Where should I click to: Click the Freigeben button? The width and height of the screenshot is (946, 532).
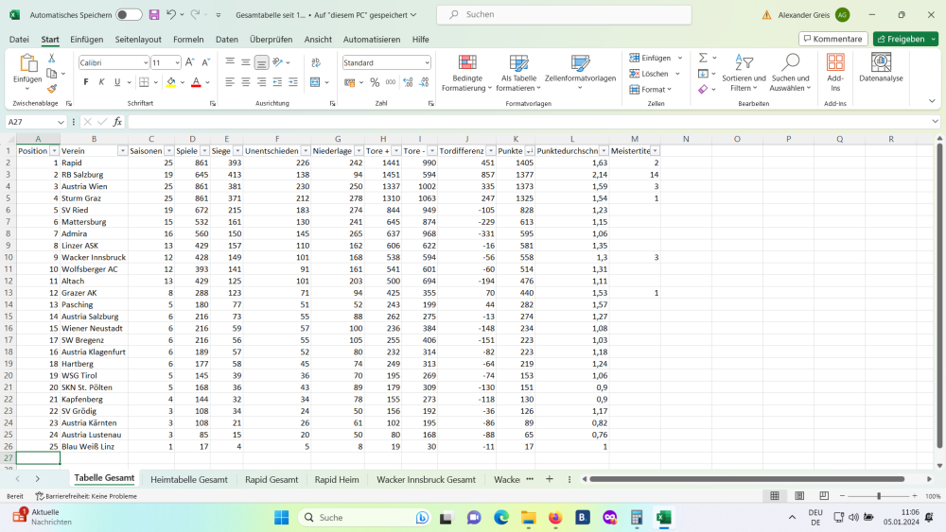pos(900,39)
